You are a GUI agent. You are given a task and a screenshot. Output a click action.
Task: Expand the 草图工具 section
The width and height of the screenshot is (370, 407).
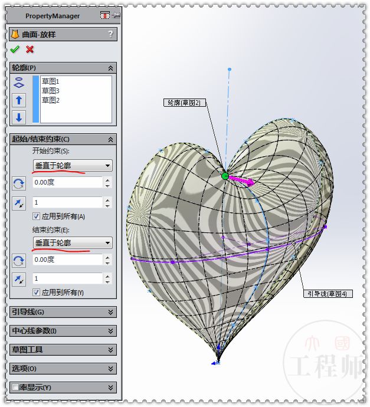point(110,350)
